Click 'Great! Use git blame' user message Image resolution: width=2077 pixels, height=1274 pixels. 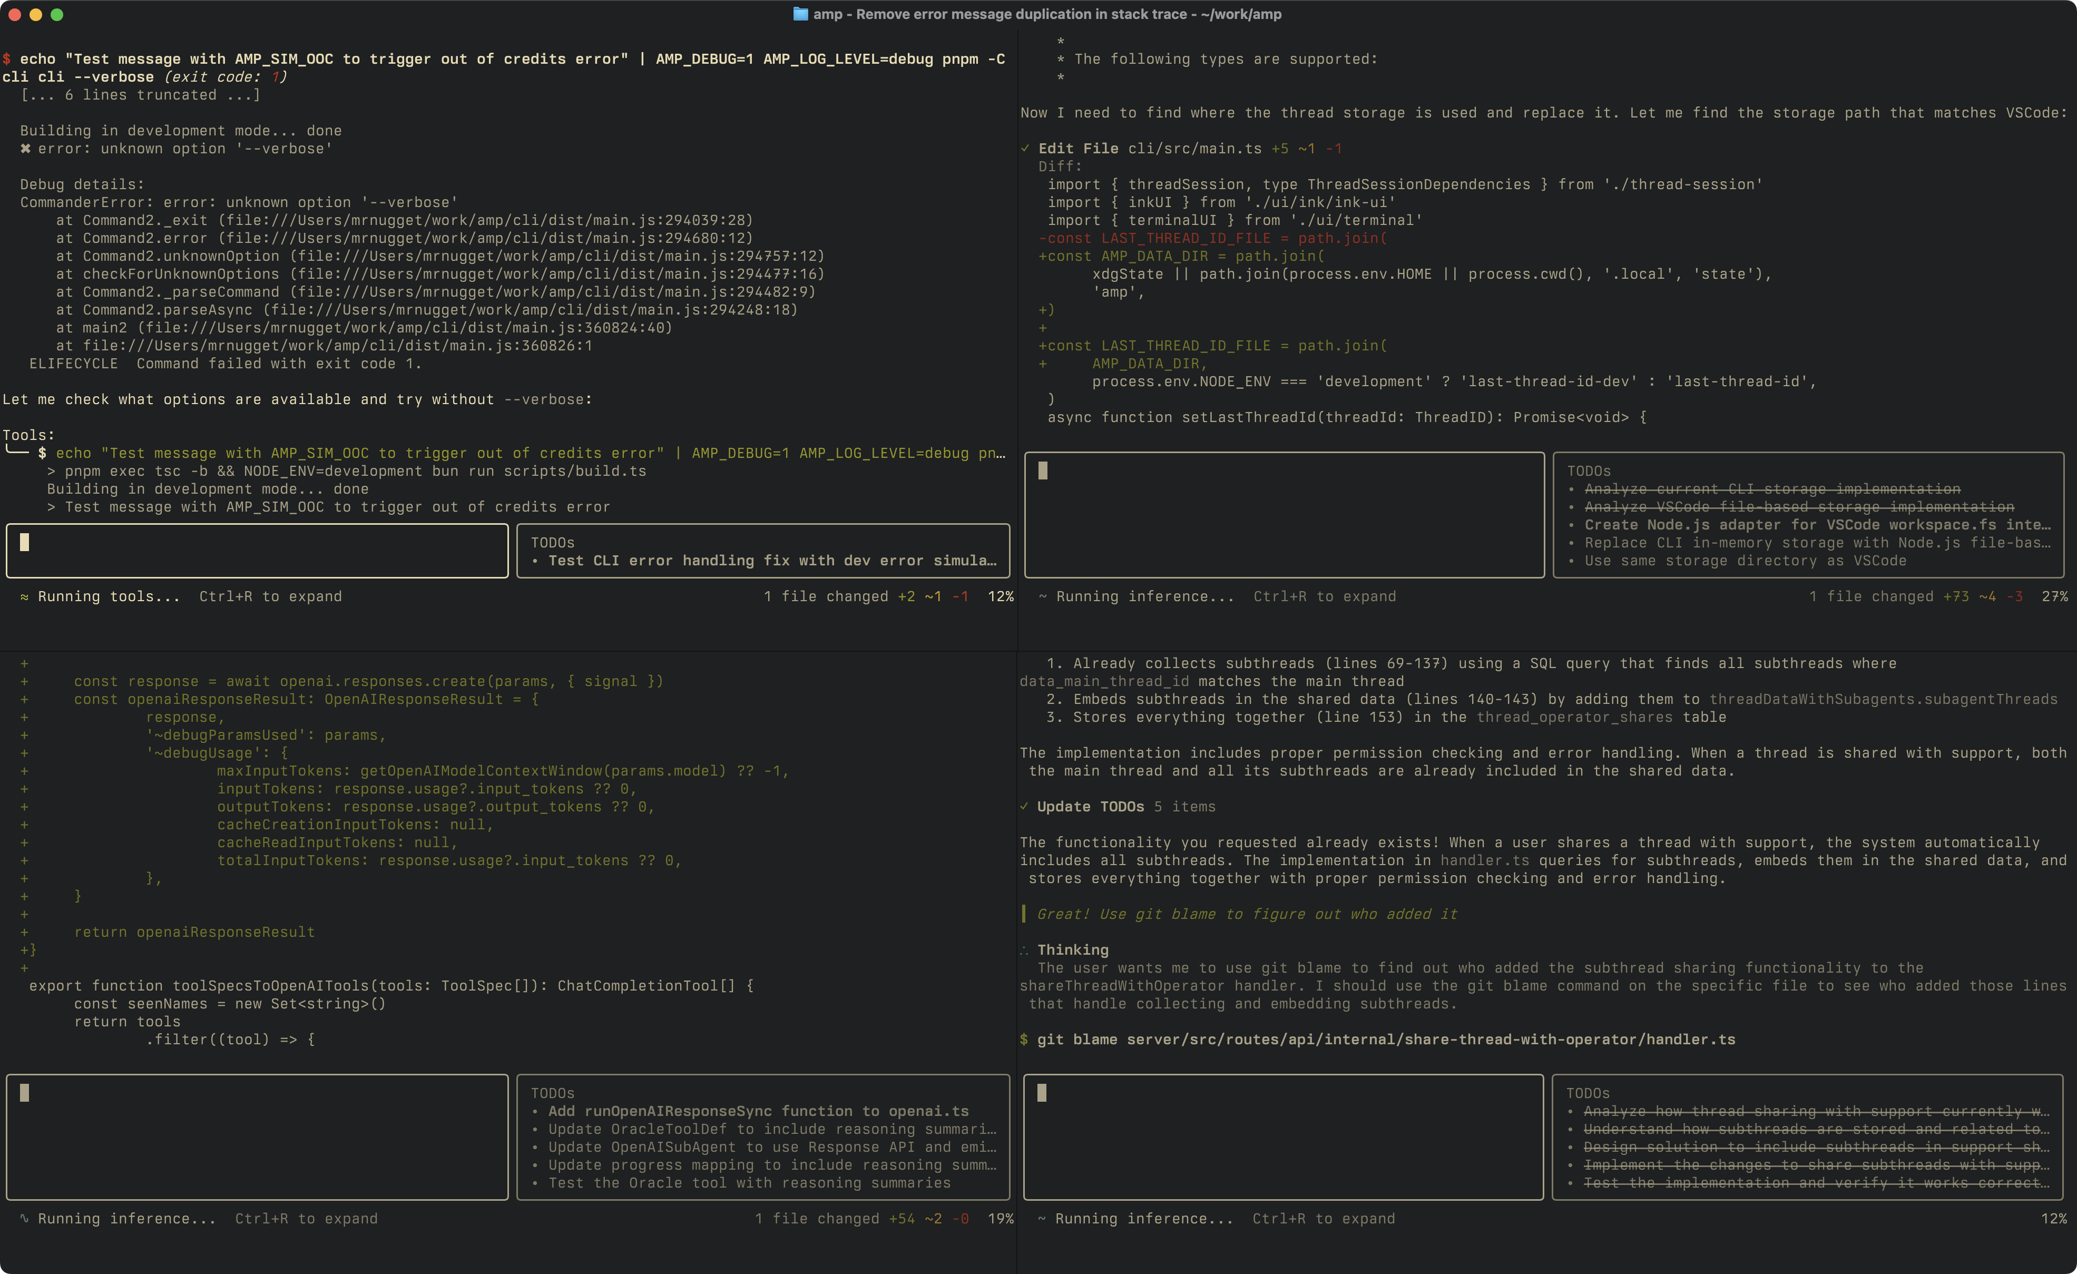[x=1247, y=914]
